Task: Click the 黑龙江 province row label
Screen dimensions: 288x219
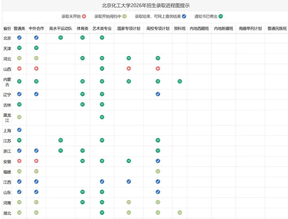Action: pyautogui.click(x=7, y=118)
